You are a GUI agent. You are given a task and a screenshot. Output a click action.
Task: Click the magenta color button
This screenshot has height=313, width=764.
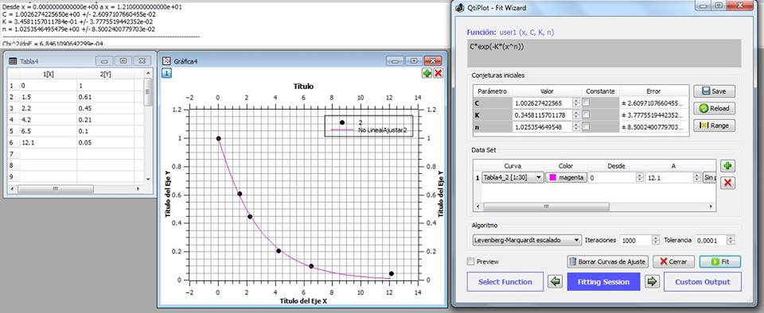pyautogui.click(x=566, y=178)
